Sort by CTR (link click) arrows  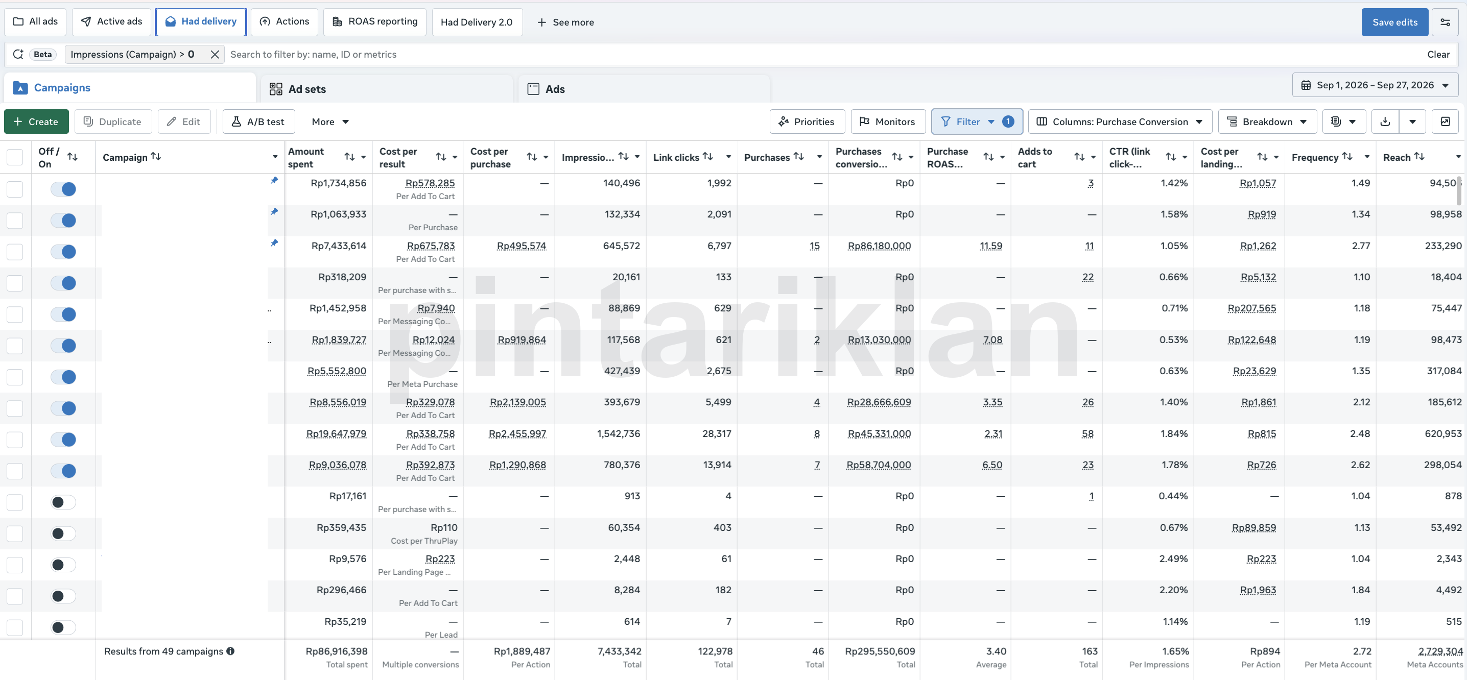[x=1171, y=157]
